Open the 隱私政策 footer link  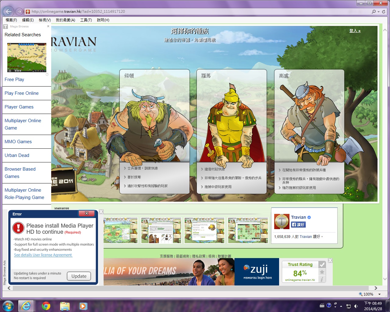pyautogui.click(x=199, y=256)
